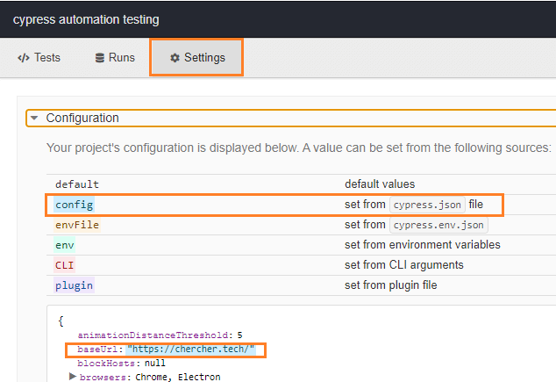Click the CLI source tag
The image size is (556, 382).
[x=65, y=265]
